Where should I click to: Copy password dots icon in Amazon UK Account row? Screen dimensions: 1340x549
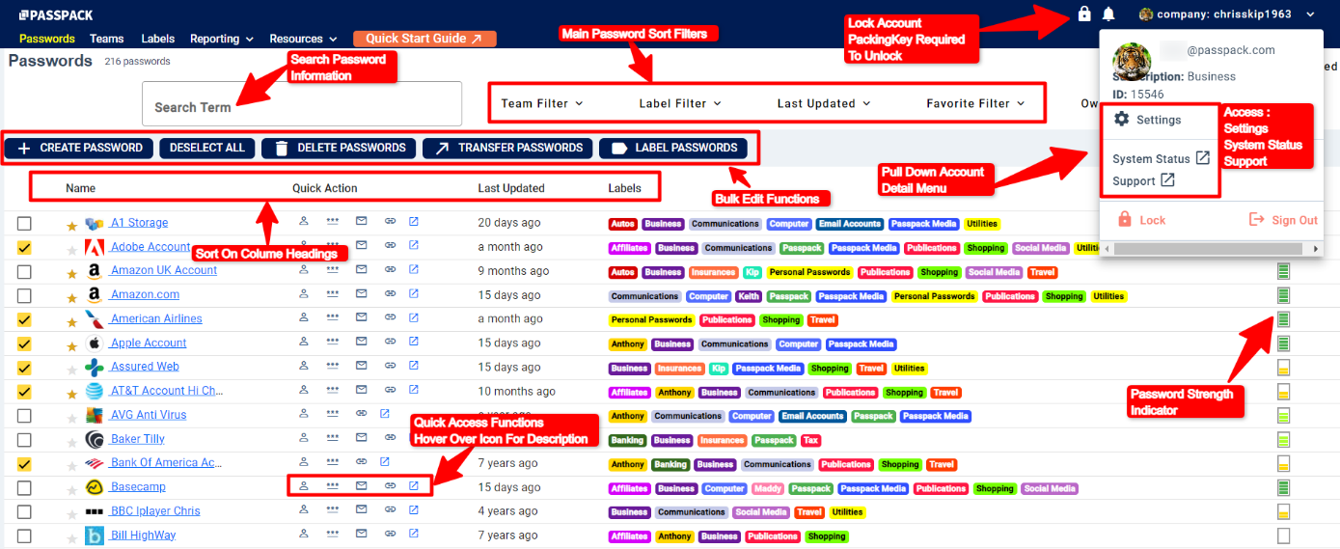[332, 271]
